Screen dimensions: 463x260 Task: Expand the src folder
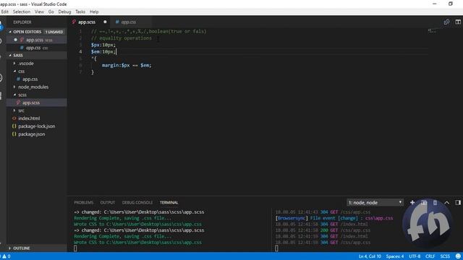(21, 110)
